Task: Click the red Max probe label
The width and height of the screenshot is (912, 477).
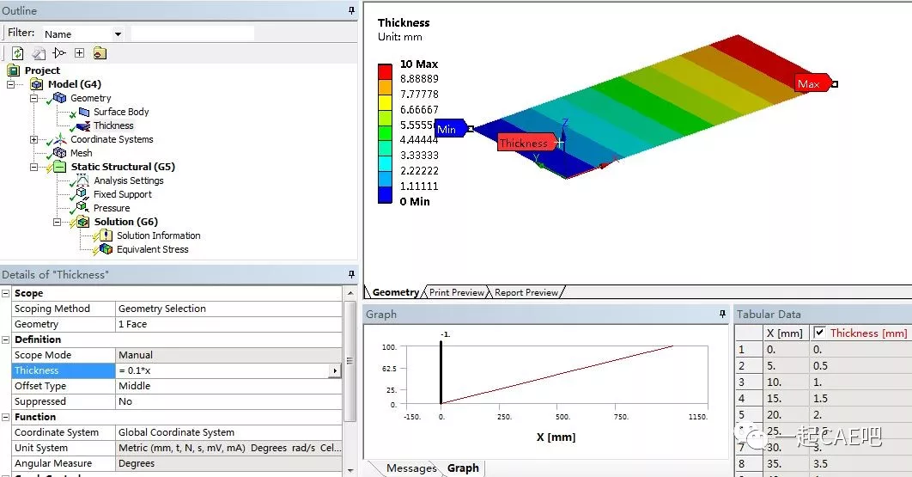Action: click(812, 84)
